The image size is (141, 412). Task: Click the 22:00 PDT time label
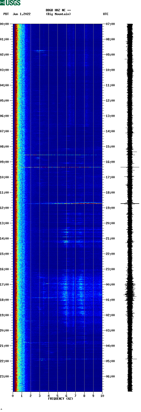5,361
